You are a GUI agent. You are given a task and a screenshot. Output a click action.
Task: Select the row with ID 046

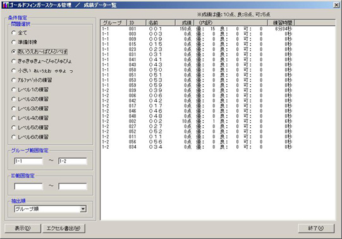(x=197, y=111)
